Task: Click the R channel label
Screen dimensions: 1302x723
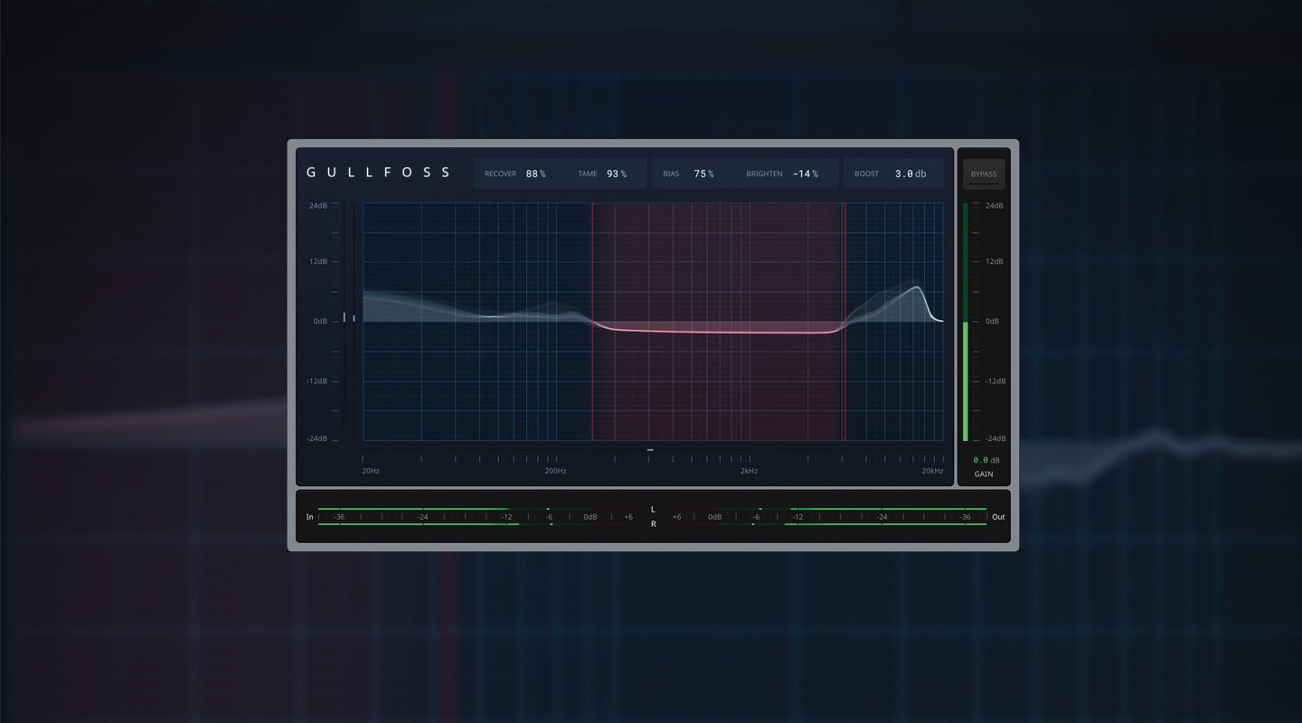Action: (x=653, y=524)
